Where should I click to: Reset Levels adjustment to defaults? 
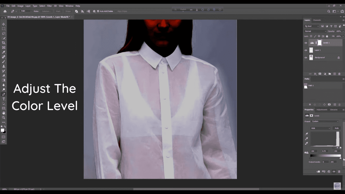coord(329,172)
